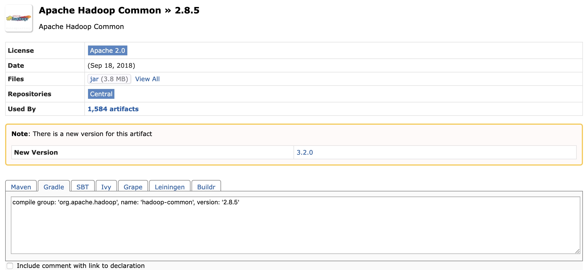Open the View All files link
Viewport: 586px width, 270px height.
pos(147,79)
